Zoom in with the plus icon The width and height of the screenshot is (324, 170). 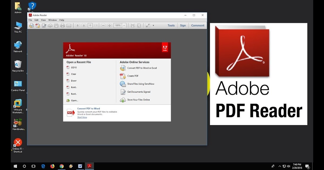[x=109, y=25]
